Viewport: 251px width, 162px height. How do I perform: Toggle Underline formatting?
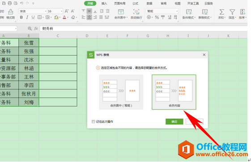33,18
